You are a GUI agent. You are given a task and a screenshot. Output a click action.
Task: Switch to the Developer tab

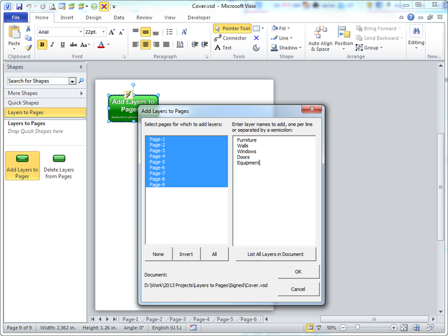[x=199, y=17]
